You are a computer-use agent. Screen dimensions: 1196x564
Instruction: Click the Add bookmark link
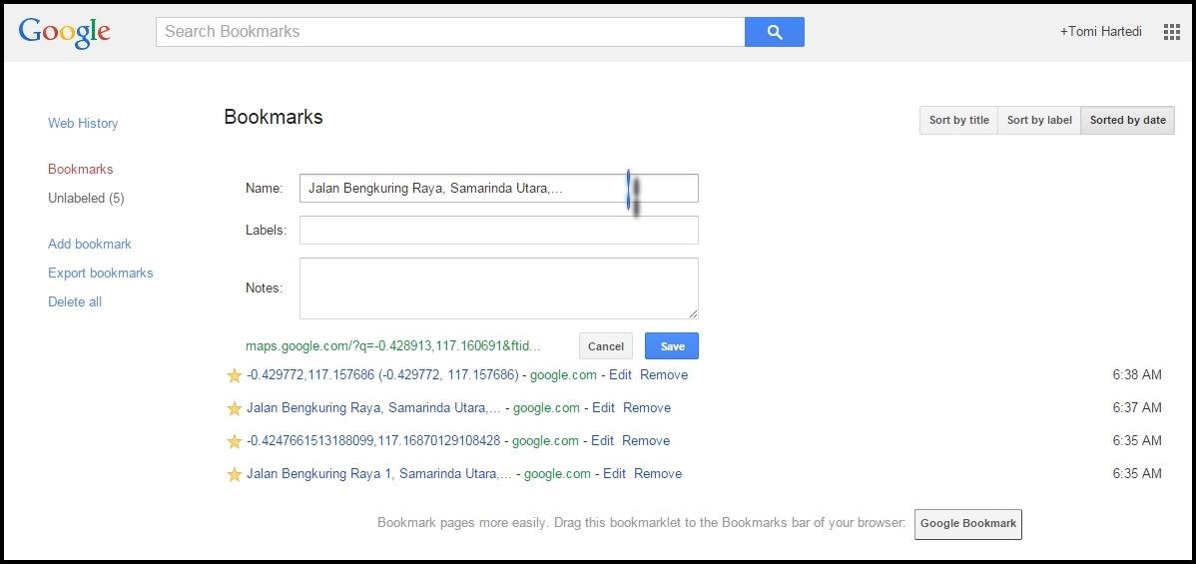[x=90, y=245]
